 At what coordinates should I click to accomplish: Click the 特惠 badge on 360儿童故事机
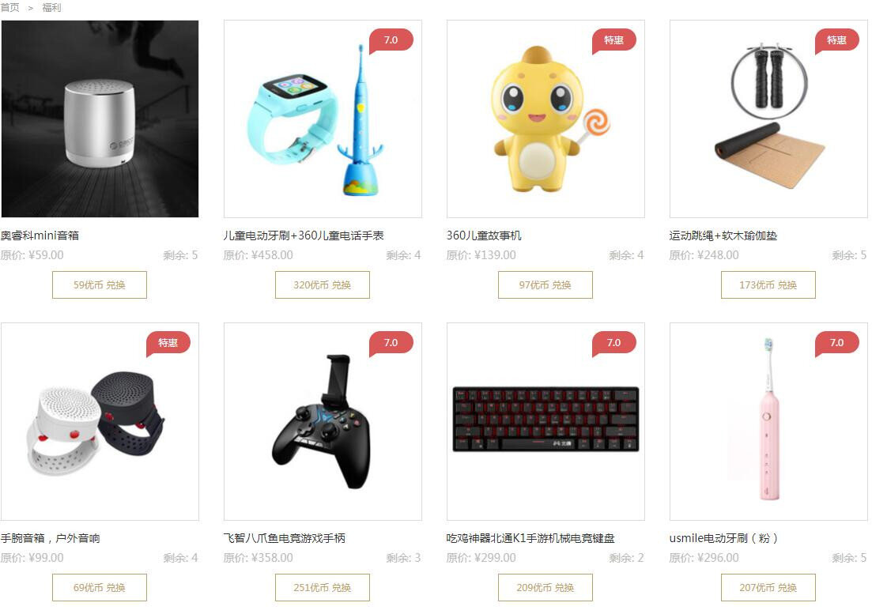point(614,40)
